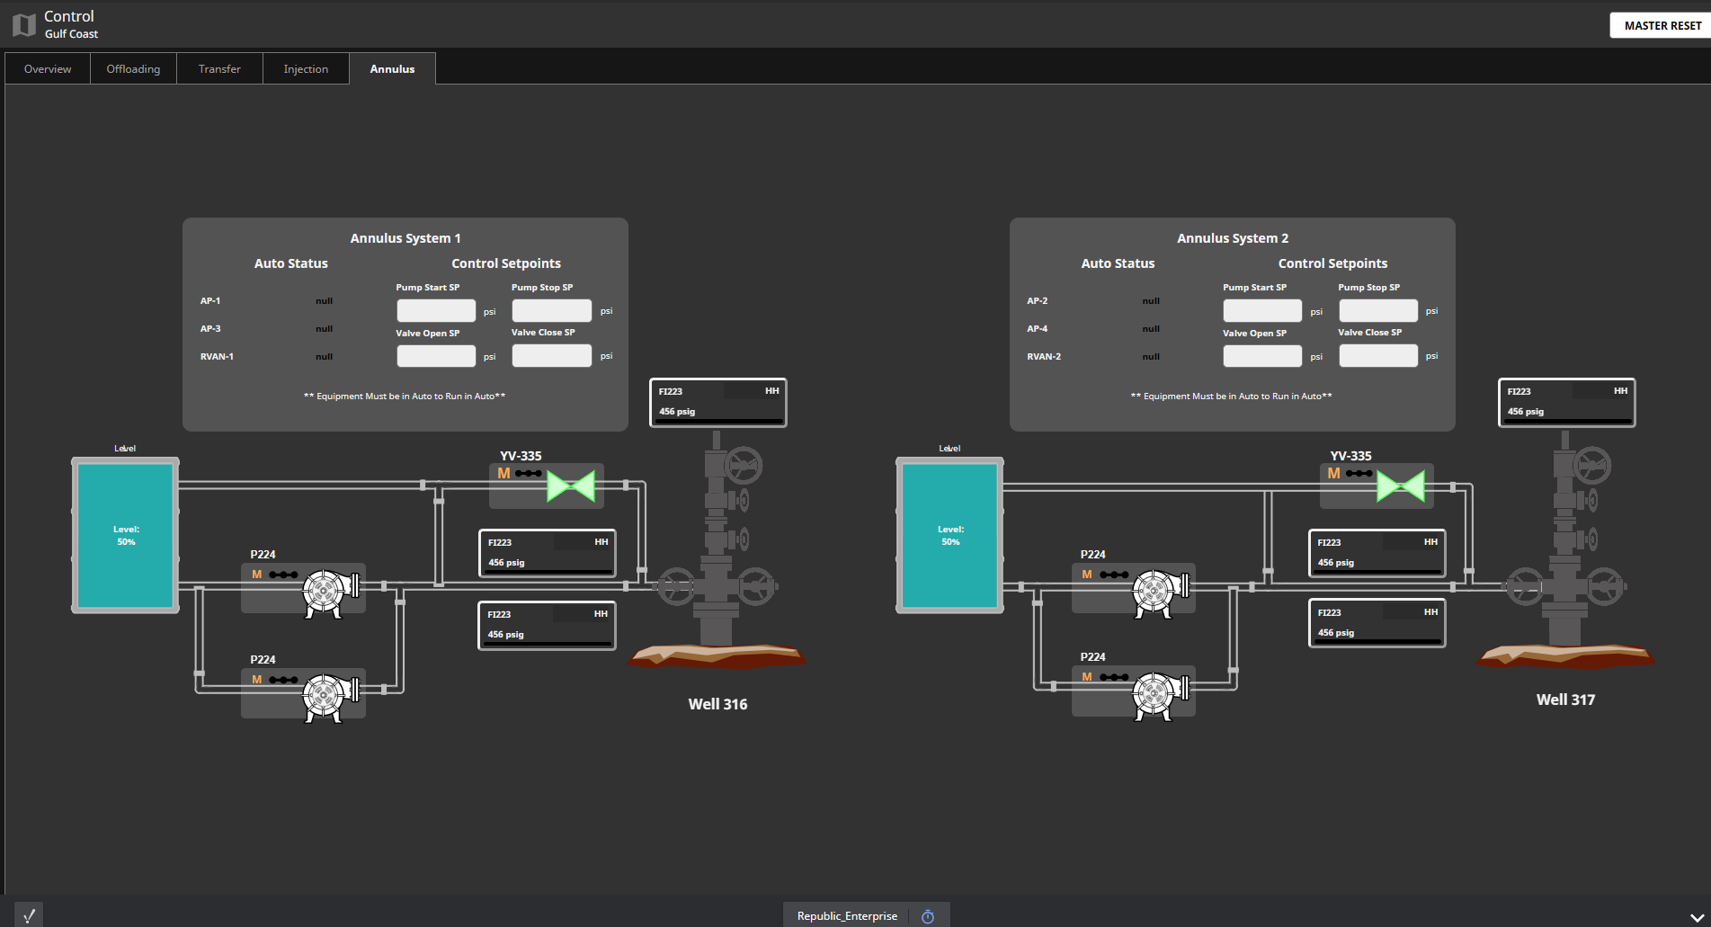
Task: Click the Well 317 wellhead graphic
Action: [x=1565, y=557]
